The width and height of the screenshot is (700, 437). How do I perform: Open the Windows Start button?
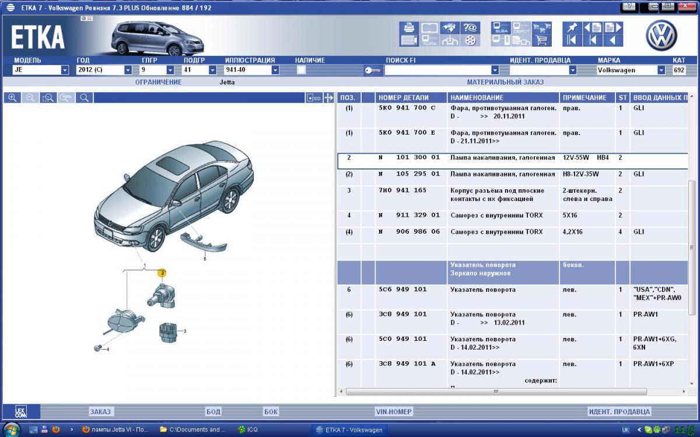click(11, 429)
